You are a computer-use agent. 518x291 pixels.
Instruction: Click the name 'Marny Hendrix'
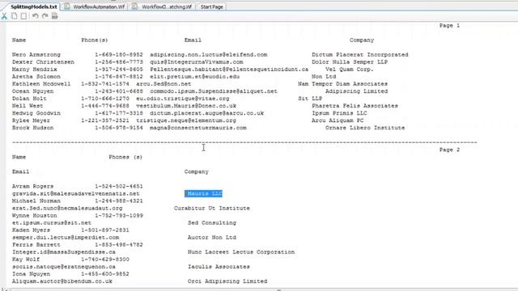click(x=34, y=70)
